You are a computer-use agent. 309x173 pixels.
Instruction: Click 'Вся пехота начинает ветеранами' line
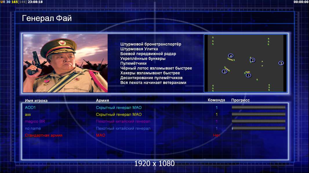(153, 82)
